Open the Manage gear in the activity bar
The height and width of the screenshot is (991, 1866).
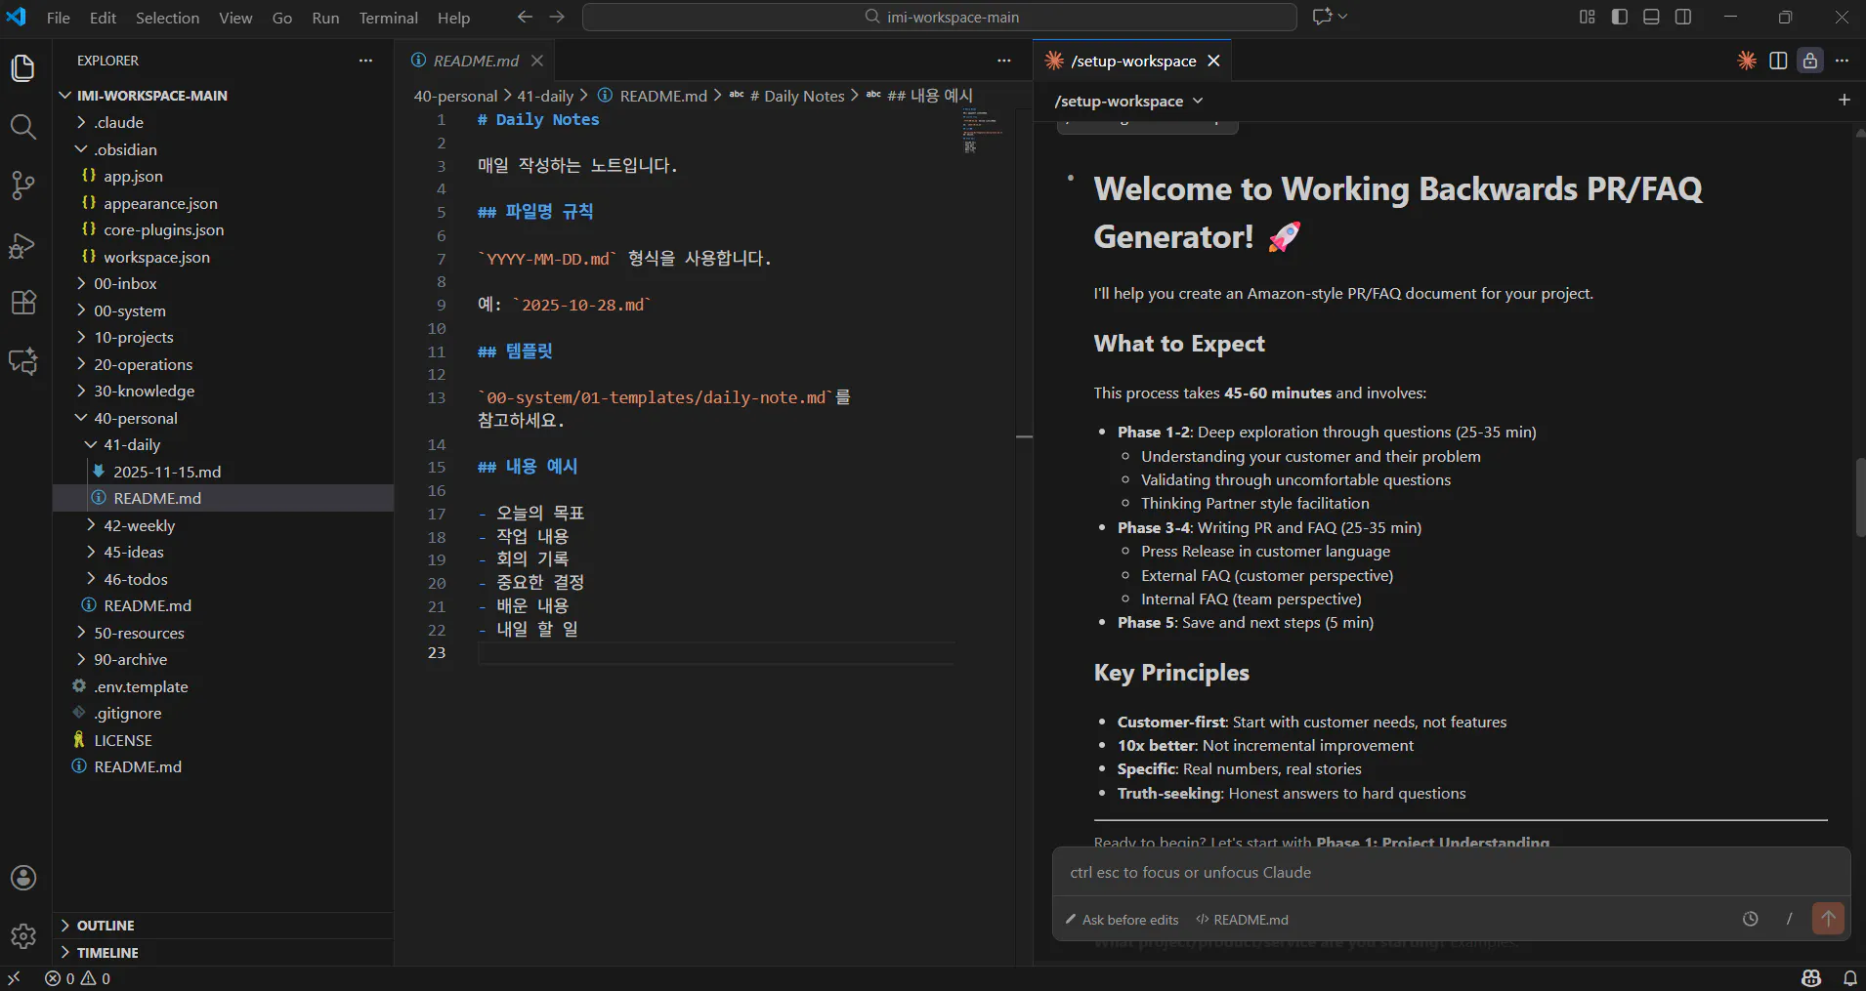(23, 936)
